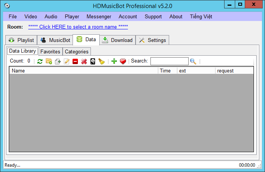Viewport: 265px width, 172px height.
Task: Switch to the Download tab
Action: point(118,40)
